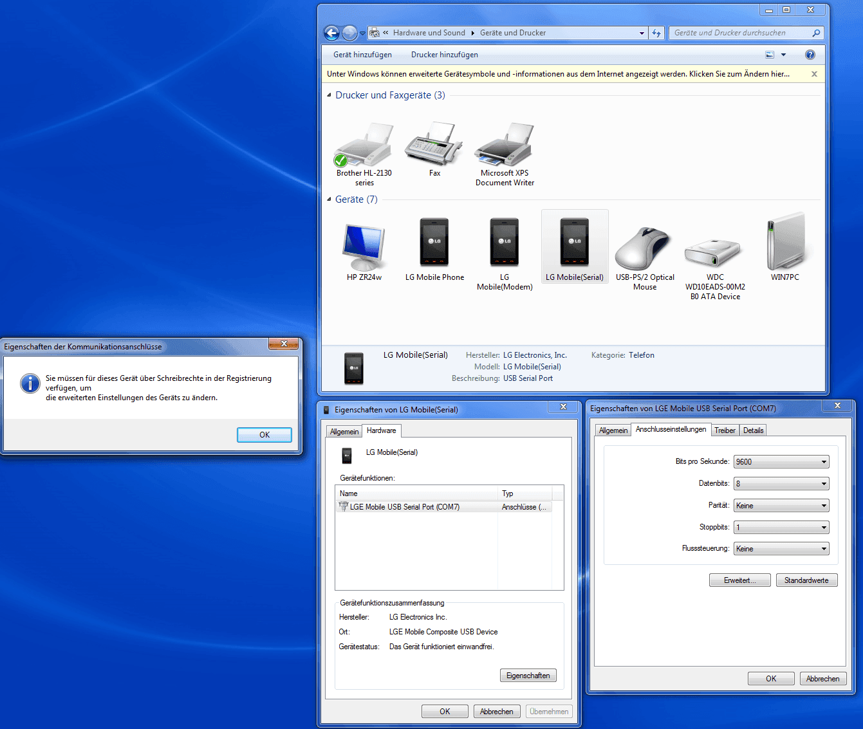The image size is (863, 729).
Task: Click the search magnifier icon
Action: coord(816,33)
